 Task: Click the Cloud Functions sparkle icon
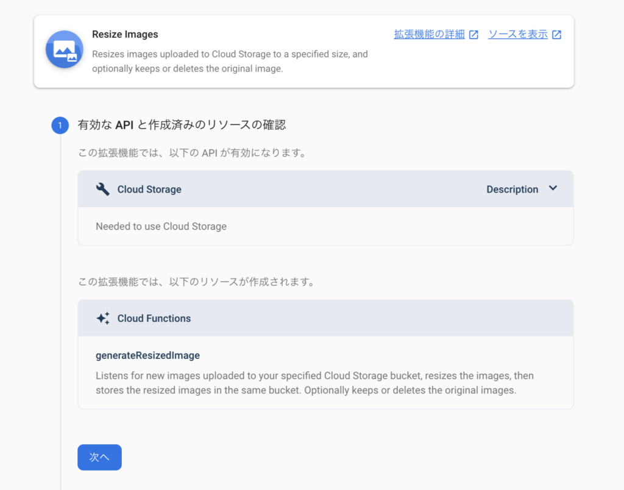[103, 318]
